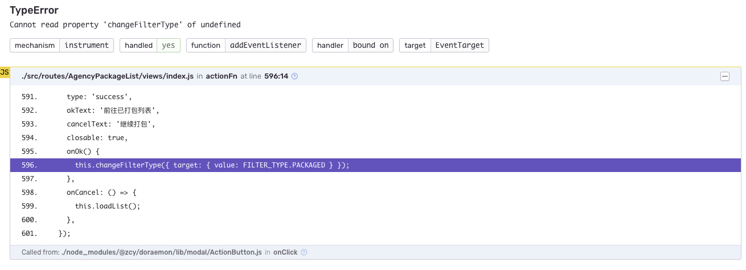Click line 593 cancelText code
This screenshot has height=270, width=746.
110,124
